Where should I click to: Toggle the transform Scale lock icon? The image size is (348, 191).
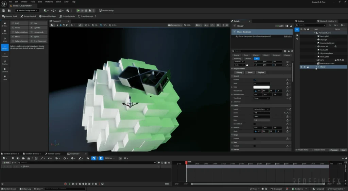click(x=247, y=65)
